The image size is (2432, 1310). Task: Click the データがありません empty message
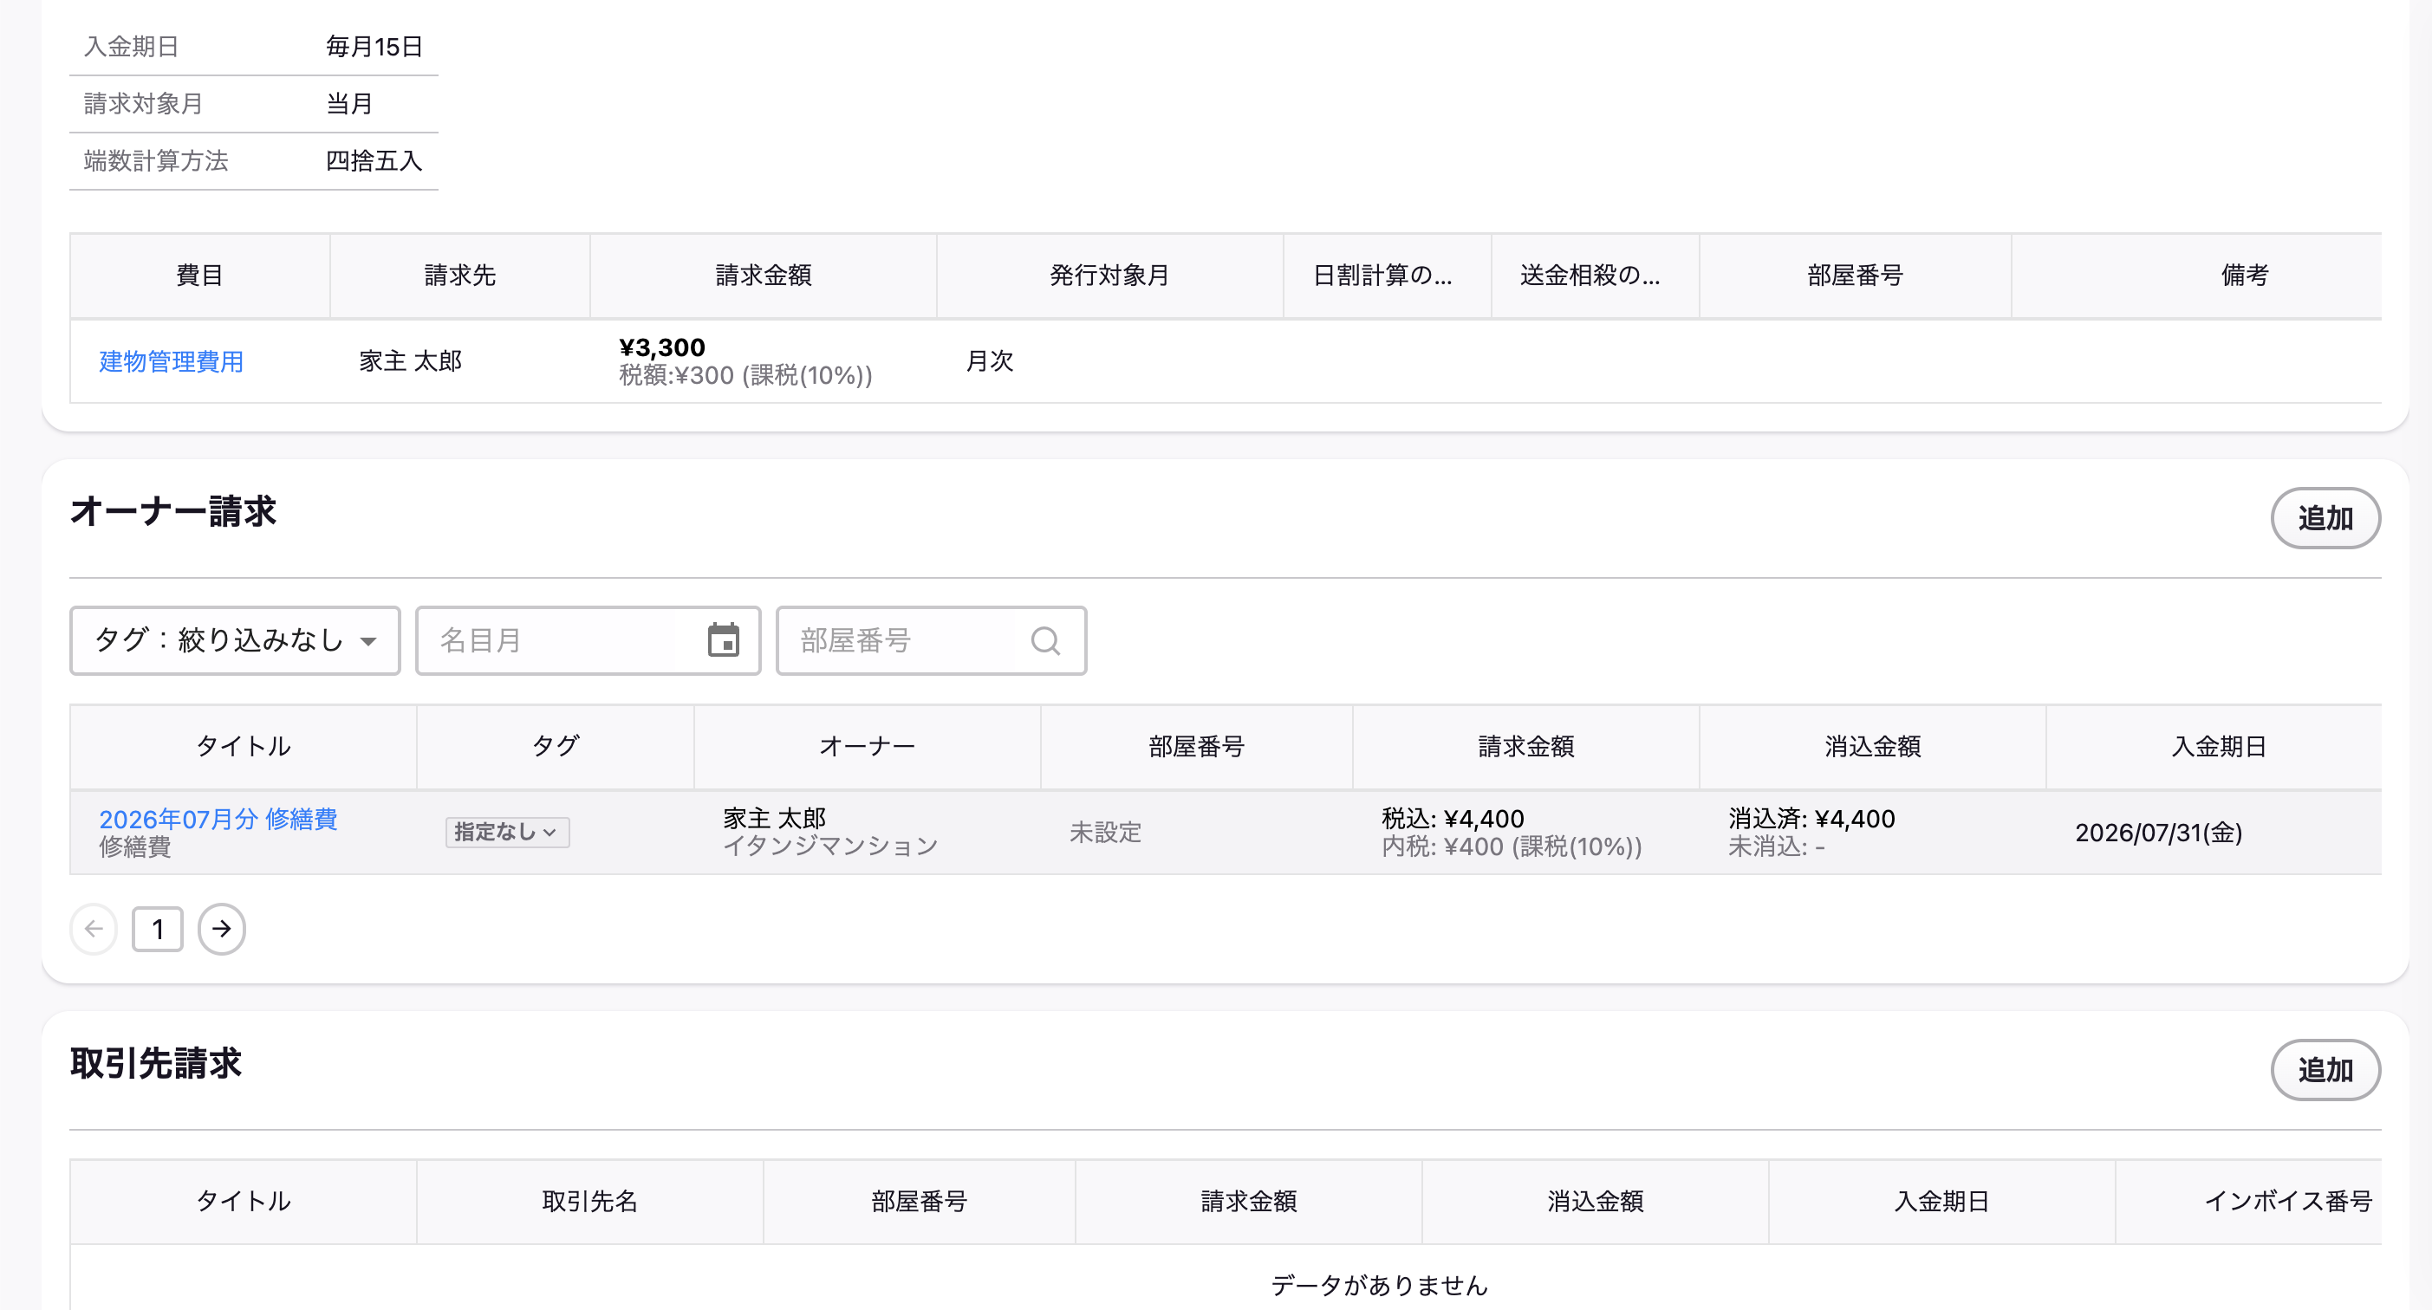pyautogui.click(x=1379, y=1286)
